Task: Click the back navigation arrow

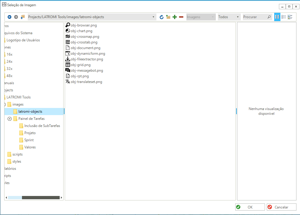Action: (x=10, y=17)
